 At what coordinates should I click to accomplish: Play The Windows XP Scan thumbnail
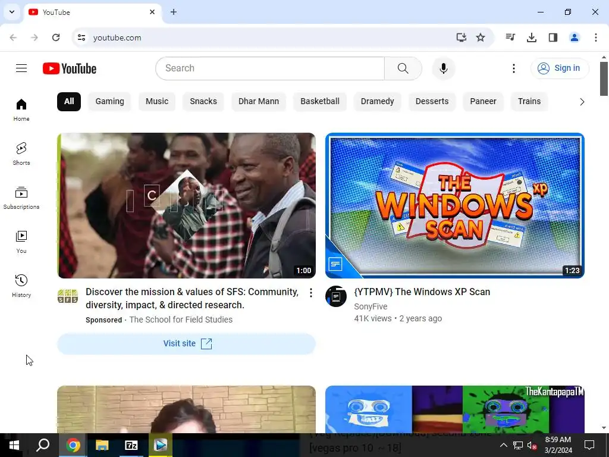point(455,205)
